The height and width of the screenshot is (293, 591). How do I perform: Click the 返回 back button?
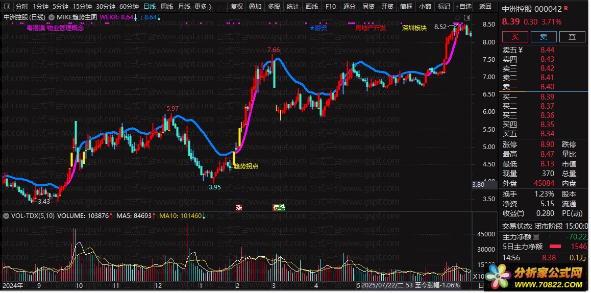[485, 7]
